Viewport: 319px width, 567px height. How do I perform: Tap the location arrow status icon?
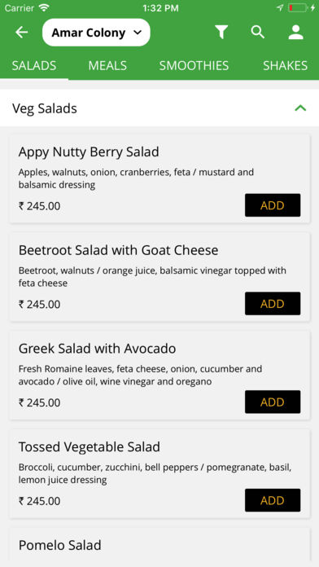click(x=280, y=8)
